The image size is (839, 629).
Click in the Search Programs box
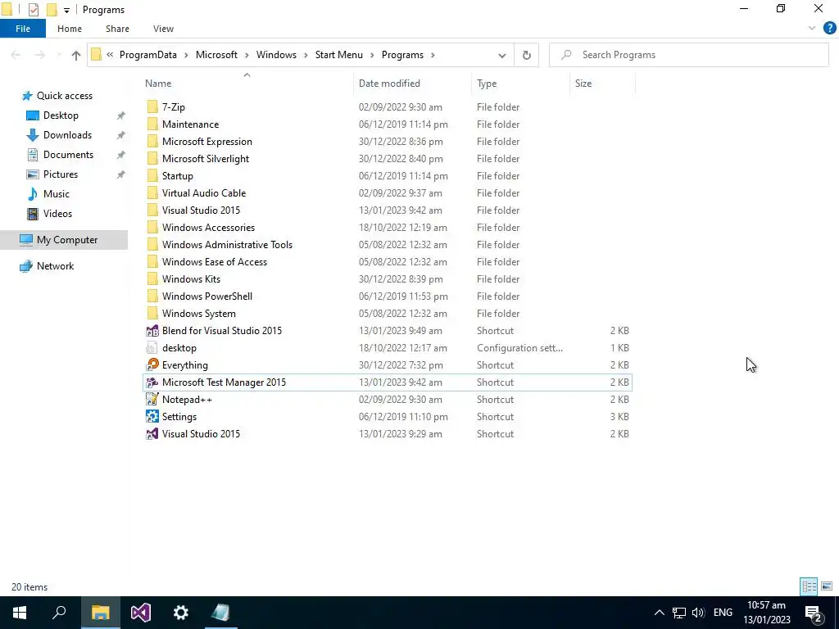pos(688,55)
